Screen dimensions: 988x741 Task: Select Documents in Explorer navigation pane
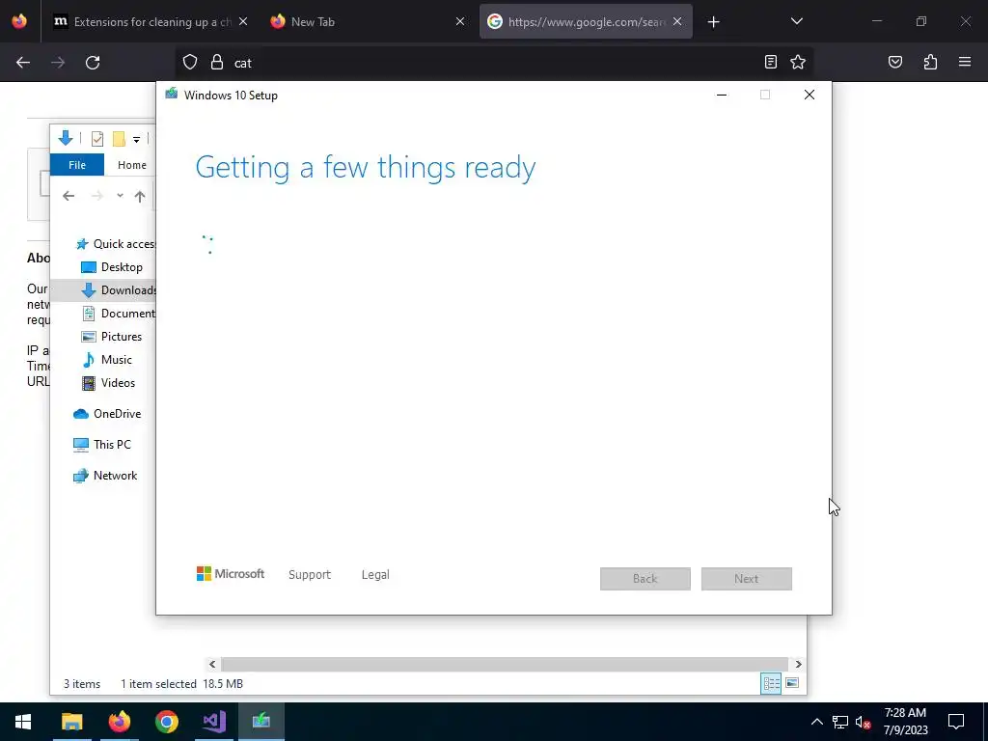[118, 314]
